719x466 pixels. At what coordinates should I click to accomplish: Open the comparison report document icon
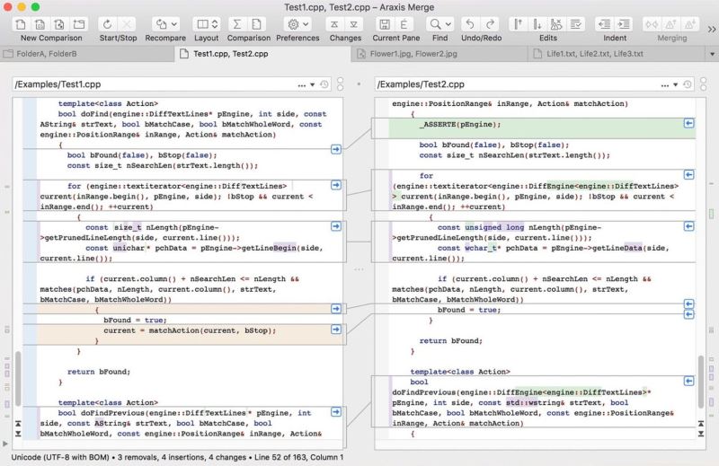click(257, 24)
